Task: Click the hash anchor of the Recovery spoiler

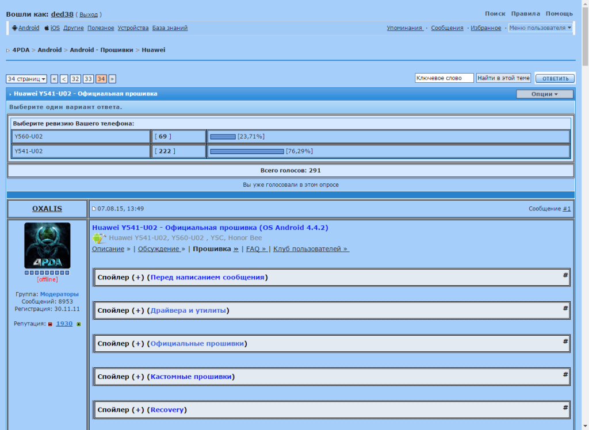Action: (565, 408)
